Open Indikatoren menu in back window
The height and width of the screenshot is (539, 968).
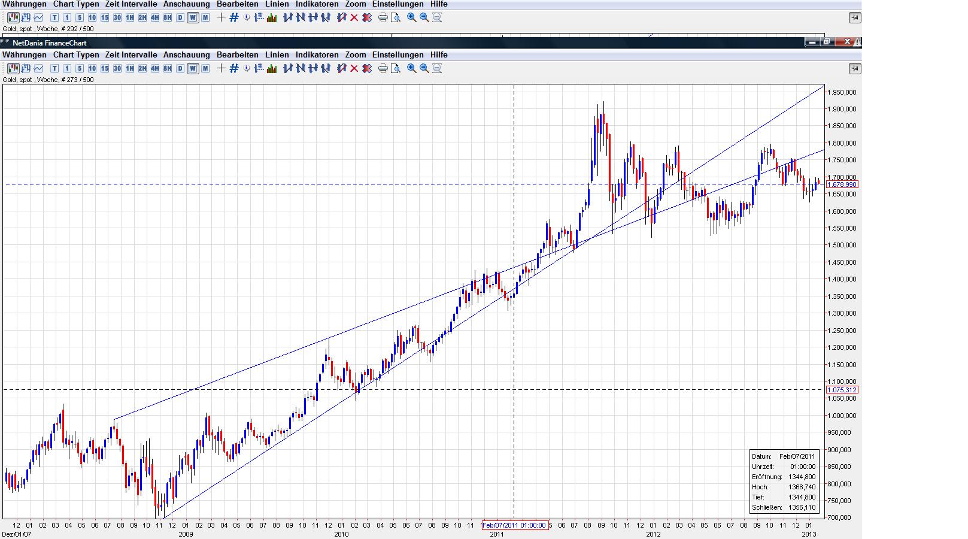click(x=317, y=4)
